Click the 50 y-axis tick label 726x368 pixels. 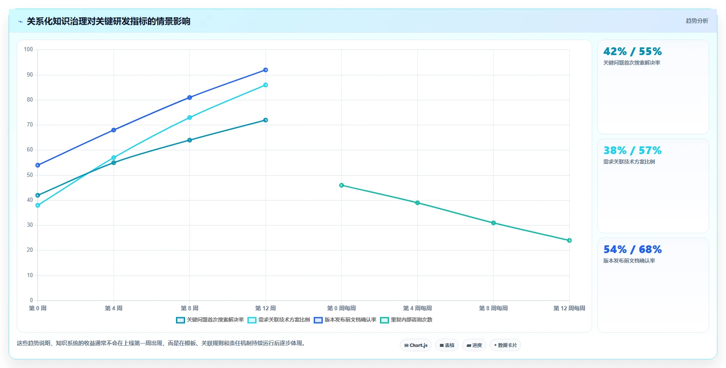(x=30, y=175)
